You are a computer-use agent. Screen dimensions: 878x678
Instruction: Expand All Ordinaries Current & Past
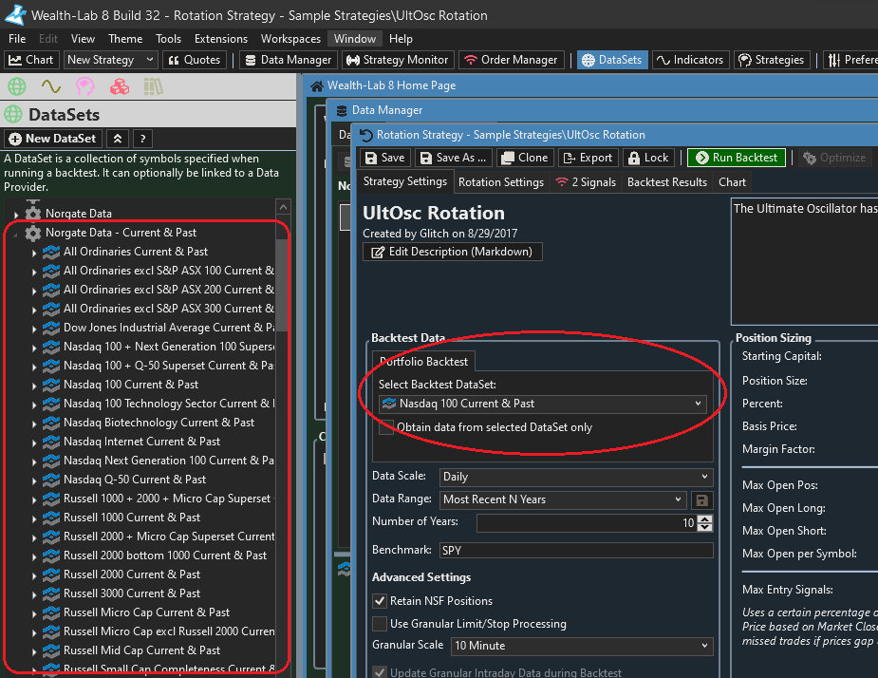(34, 253)
